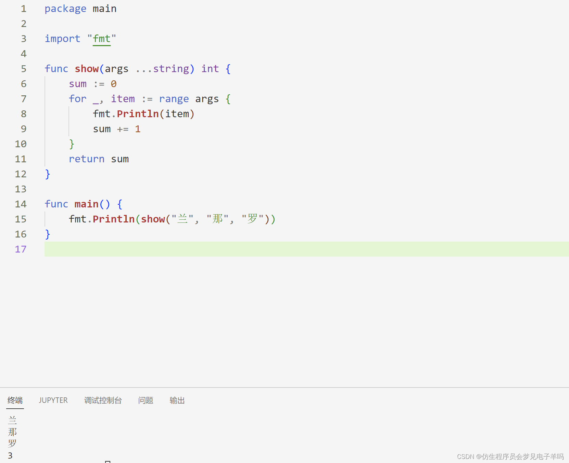
Task: Click the "那" string argument in code
Action: 217,219
